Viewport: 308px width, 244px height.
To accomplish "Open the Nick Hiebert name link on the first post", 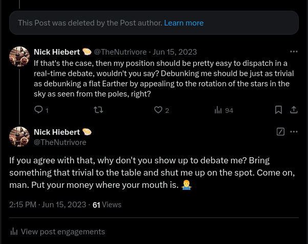I will [x=56, y=52].
